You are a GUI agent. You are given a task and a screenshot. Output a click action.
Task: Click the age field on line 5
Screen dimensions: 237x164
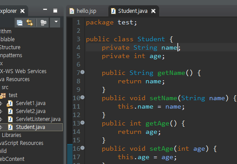155,56
